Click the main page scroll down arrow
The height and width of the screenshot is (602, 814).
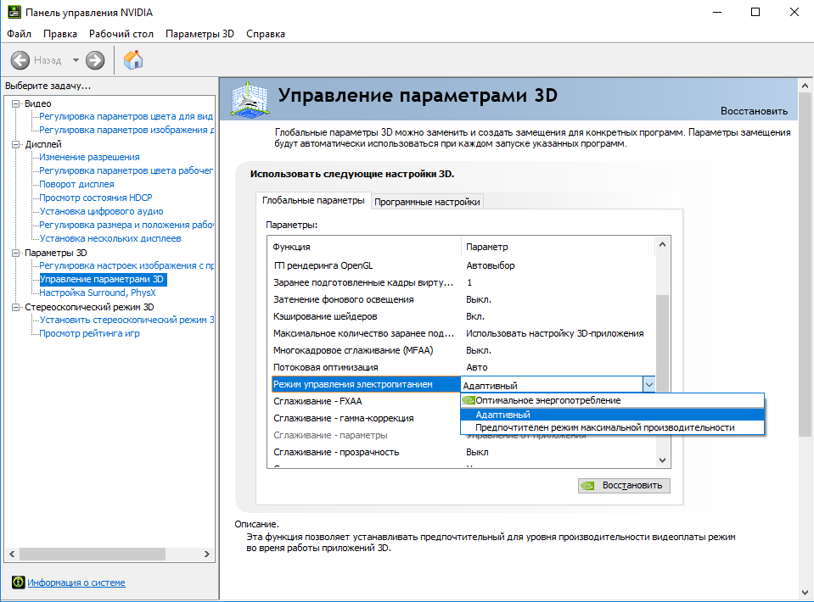pyautogui.click(x=805, y=593)
